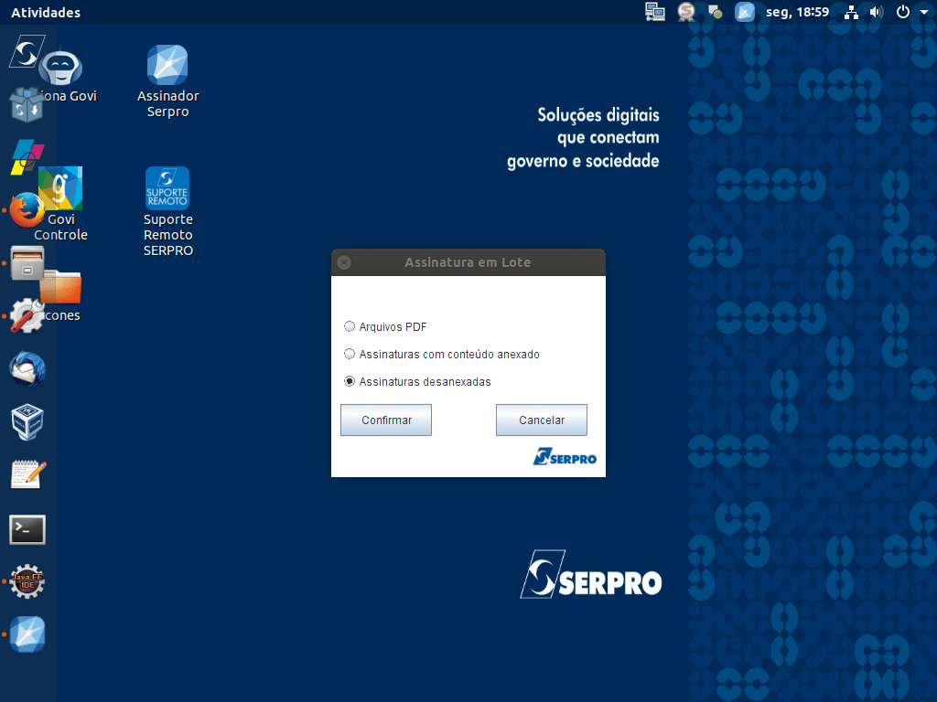This screenshot has width=937, height=702.
Task: Open the volume speaker indicator
Action: [x=876, y=13]
